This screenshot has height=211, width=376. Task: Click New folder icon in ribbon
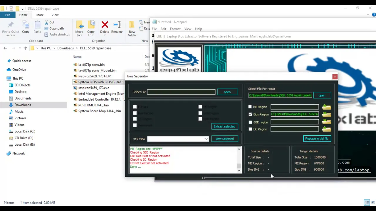[x=132, y=29]
